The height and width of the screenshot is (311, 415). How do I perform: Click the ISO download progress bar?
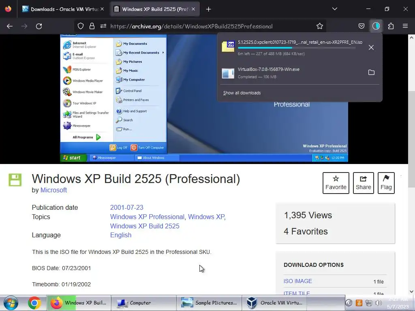click(x=296, y=48)
